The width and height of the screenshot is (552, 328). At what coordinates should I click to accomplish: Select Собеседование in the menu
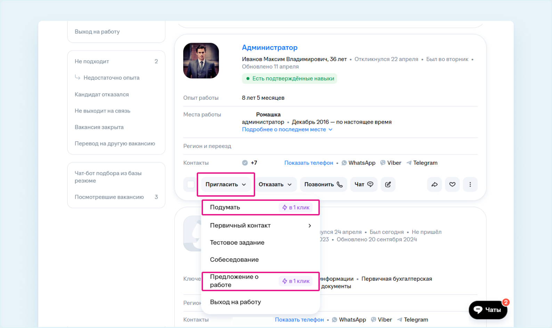(x=260, y=260)
